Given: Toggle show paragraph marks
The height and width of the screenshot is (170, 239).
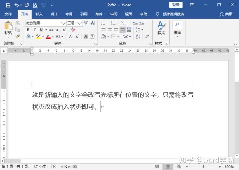Looking at the screenshot, I should (147, 37).
